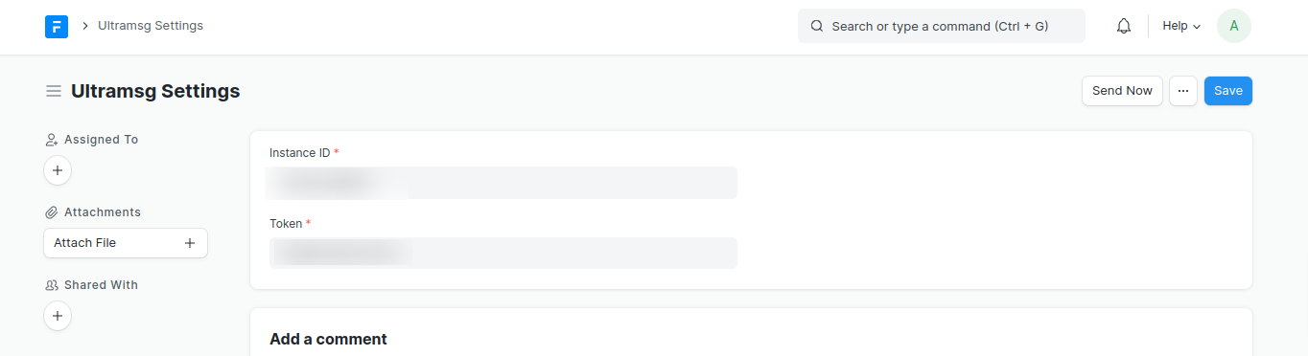
Task: Expand the Help dropdown
Action: (x=1181, y=26)
